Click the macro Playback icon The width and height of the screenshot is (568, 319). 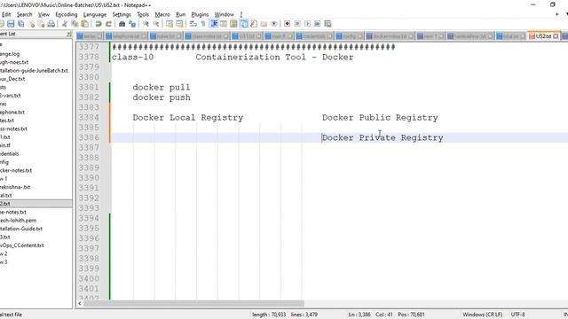(x=308, y=24)
